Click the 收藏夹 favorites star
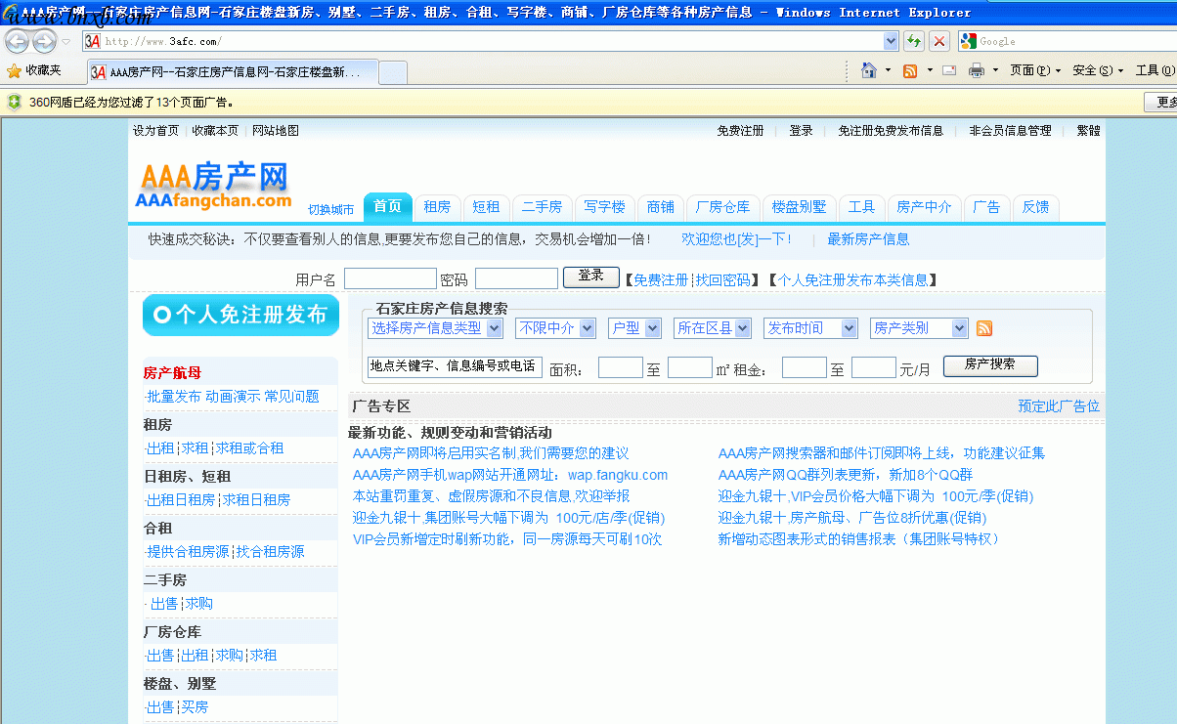The image size is (1177, 724). tap(15, 70)
